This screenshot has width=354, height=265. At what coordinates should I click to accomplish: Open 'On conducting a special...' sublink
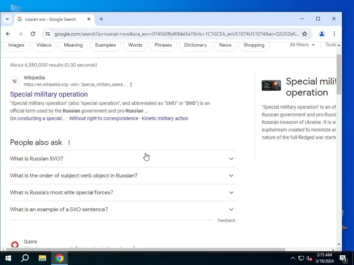pos(38,119)
